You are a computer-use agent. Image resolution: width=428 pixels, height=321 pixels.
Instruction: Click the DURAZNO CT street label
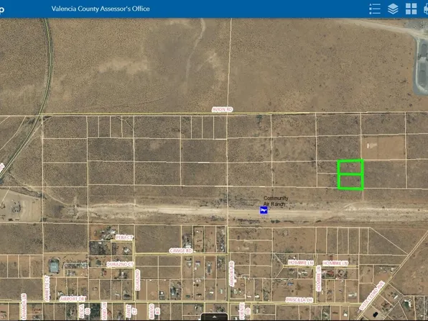(x=120, y=264)
